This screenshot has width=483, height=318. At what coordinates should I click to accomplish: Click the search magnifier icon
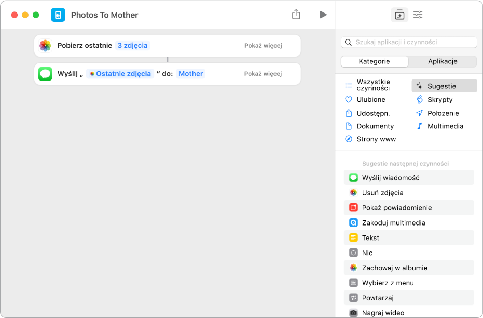349,42
